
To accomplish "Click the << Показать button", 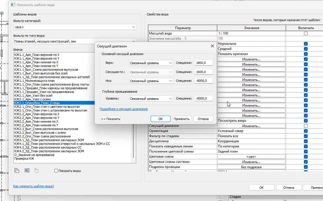I will tap(111, 119).
